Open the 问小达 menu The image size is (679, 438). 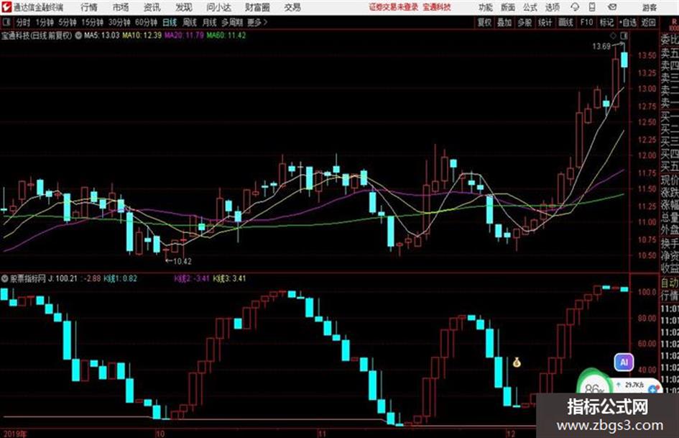[x=218, y=7]
